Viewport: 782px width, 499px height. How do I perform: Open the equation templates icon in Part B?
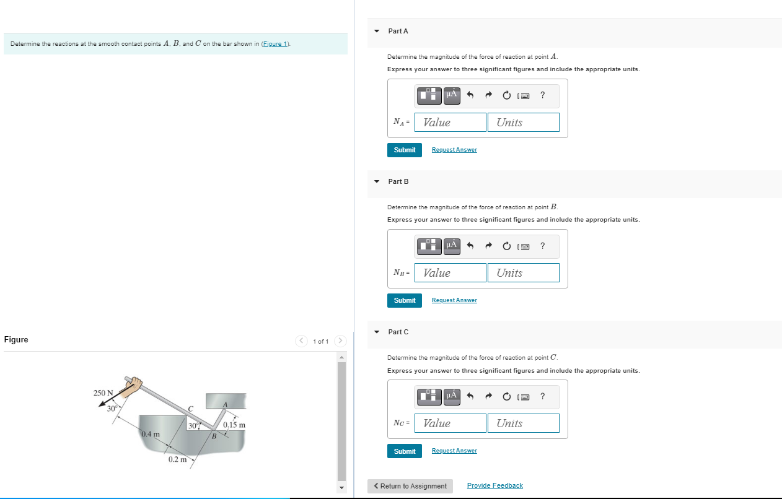[429, 246]
